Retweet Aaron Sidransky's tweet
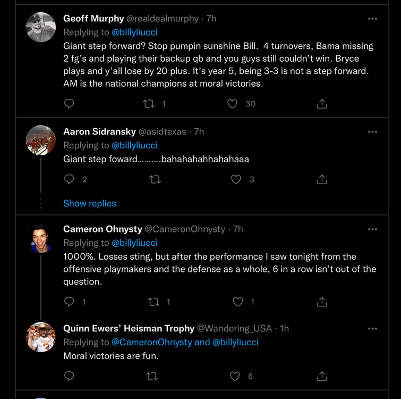This screenshot has width=401, height=399. (x=155, y=179)
